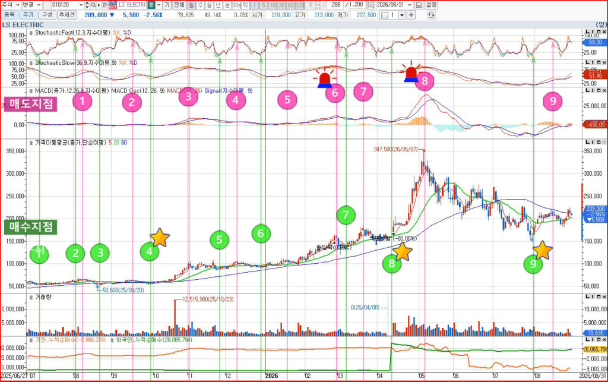Image resolution: width=608 pixels, height=382 pixels.
Task: Select the 종목 tab
Action: coord(9,15)
